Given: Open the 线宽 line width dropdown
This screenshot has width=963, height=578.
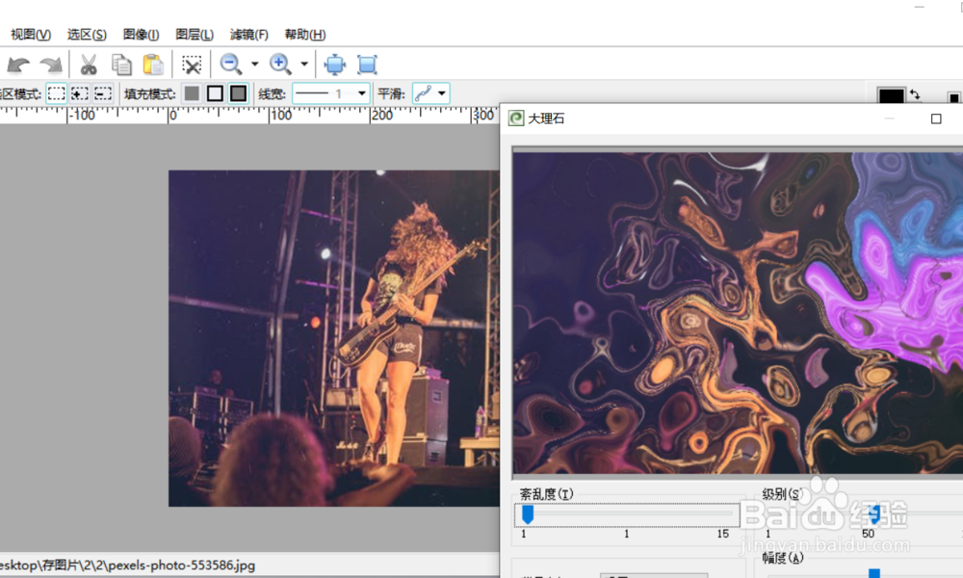Looking at the screenshot, I should click(331, 93).
